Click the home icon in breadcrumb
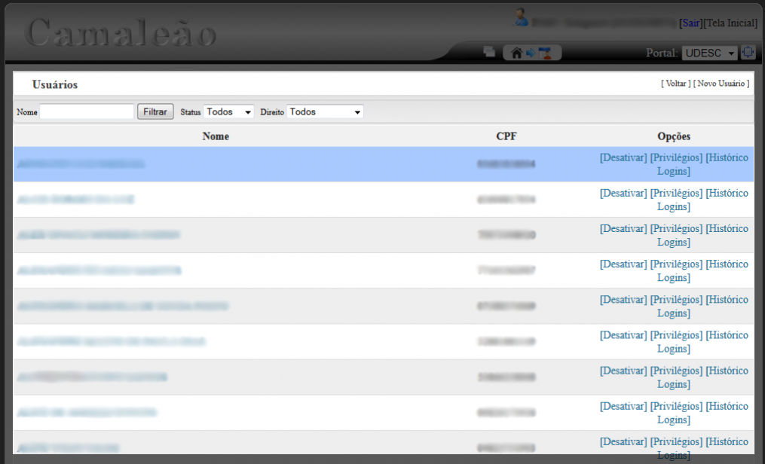765x464 pixels. coord(516,53)
